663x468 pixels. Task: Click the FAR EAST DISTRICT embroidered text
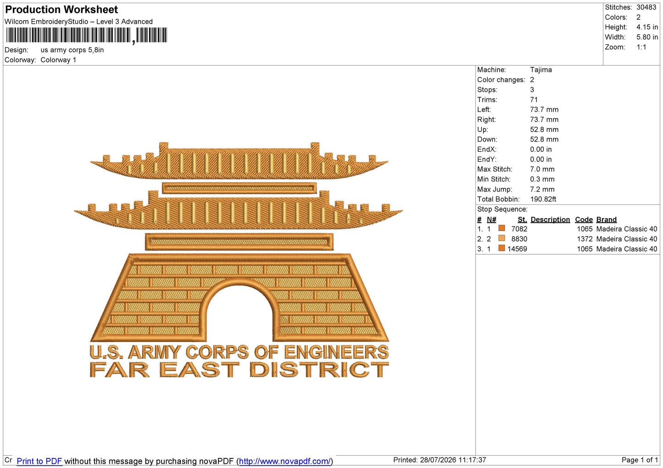point(239,369)
